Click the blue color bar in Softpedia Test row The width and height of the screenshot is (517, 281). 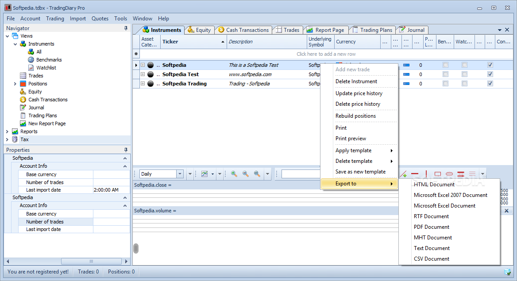tap(406, 74)
